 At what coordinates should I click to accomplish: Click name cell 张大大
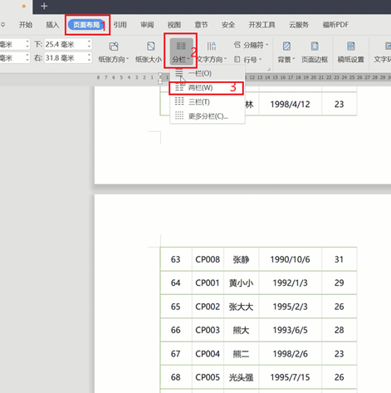pyautogui.click(x=241, y=307)
